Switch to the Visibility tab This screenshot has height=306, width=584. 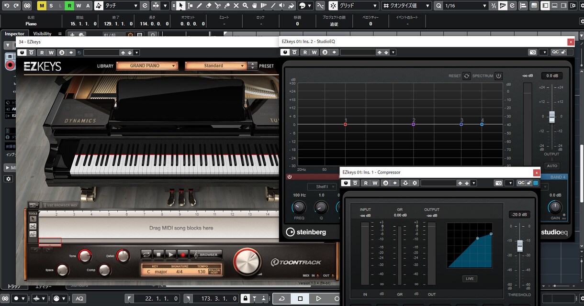[42, 33]
